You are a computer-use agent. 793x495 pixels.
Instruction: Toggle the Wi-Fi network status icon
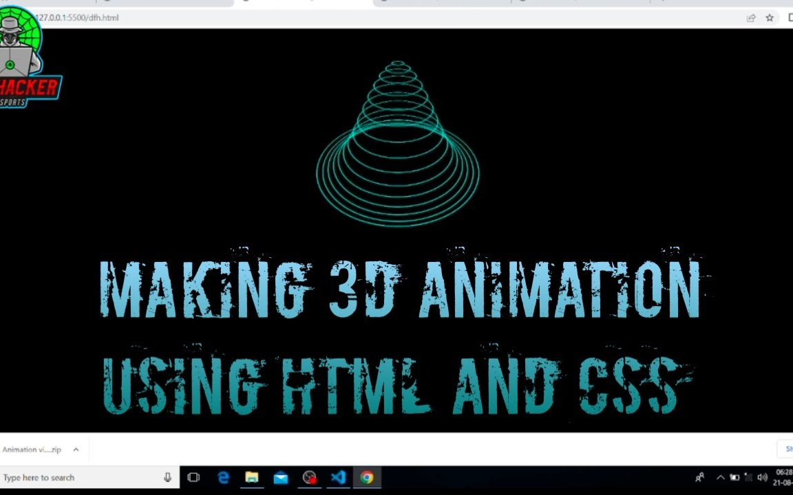(749, 477)
